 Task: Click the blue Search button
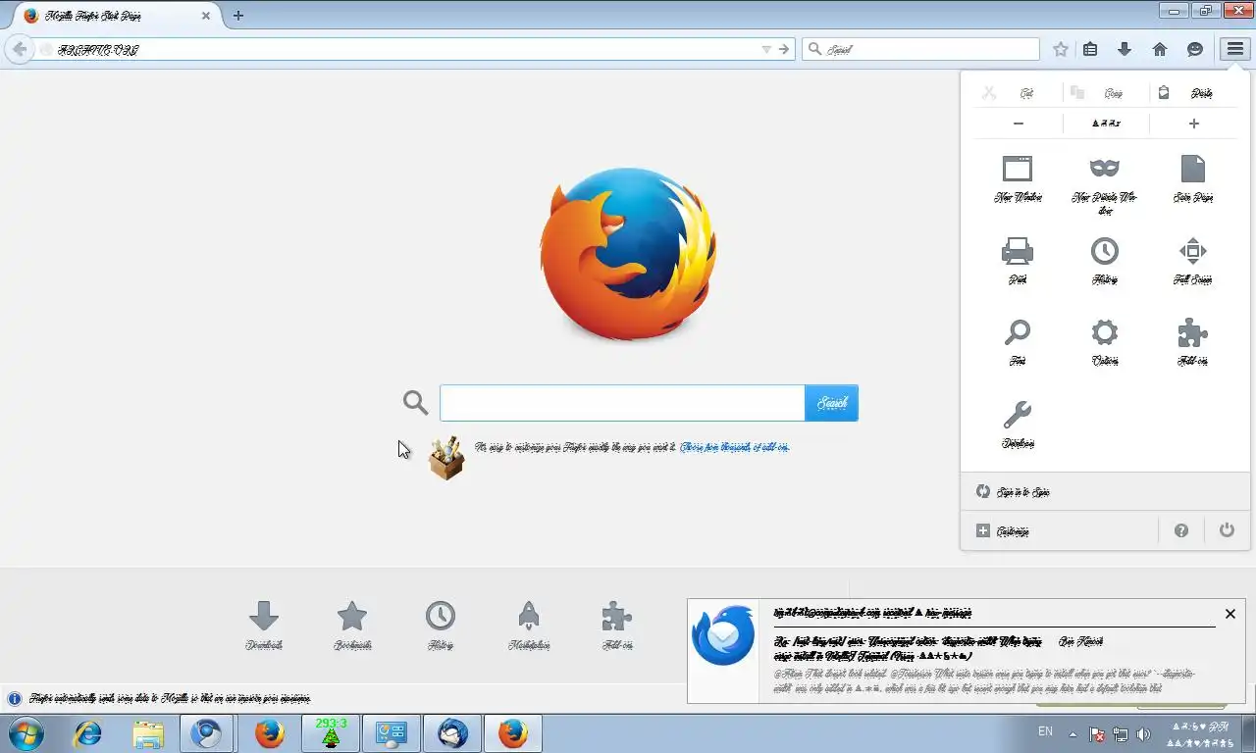pos(831,403)
